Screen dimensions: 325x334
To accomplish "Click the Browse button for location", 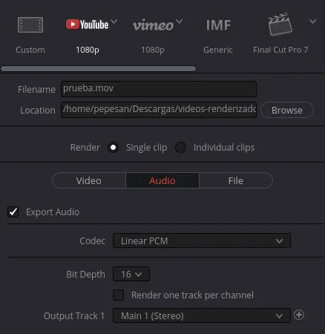I will pyautogui.click(x=287, y=110).
